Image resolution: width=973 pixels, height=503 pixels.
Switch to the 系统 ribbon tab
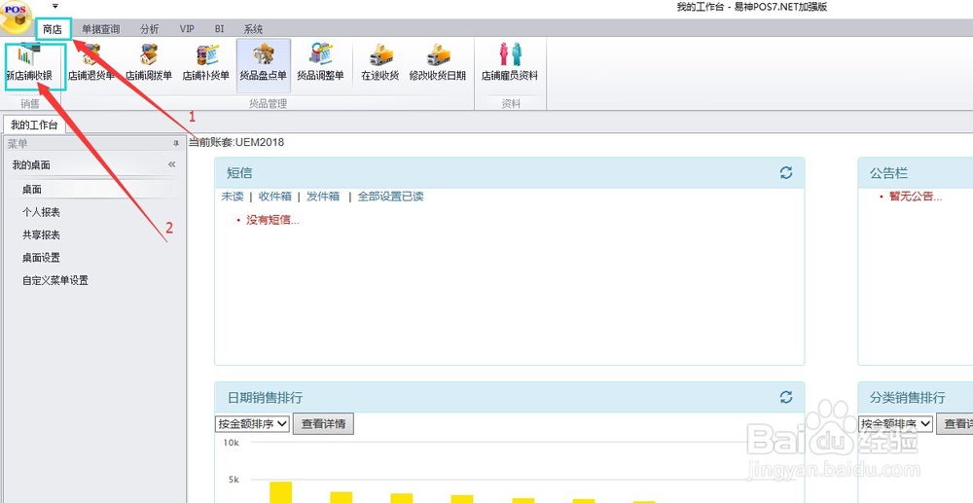click(x=253, y=28)
